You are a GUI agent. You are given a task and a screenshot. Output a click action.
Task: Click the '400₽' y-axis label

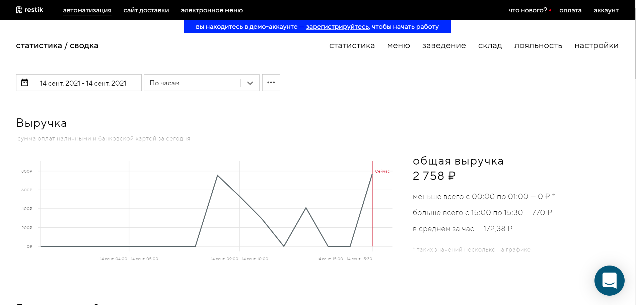pos(27,209)
